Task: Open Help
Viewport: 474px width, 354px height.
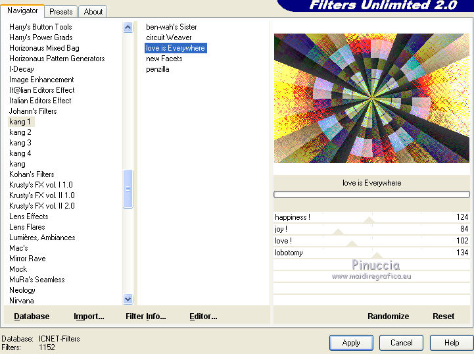Action: click(x=452, y=343)
